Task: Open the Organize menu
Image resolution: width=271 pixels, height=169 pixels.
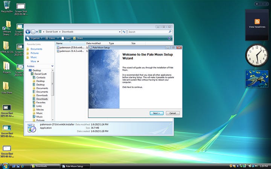Action: pyautogui.click(x=35, y=38)
